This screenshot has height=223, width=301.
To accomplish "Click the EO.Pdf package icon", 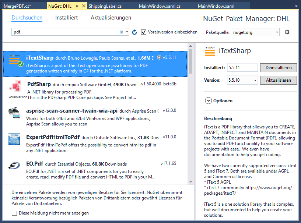I will coord(15,166).
